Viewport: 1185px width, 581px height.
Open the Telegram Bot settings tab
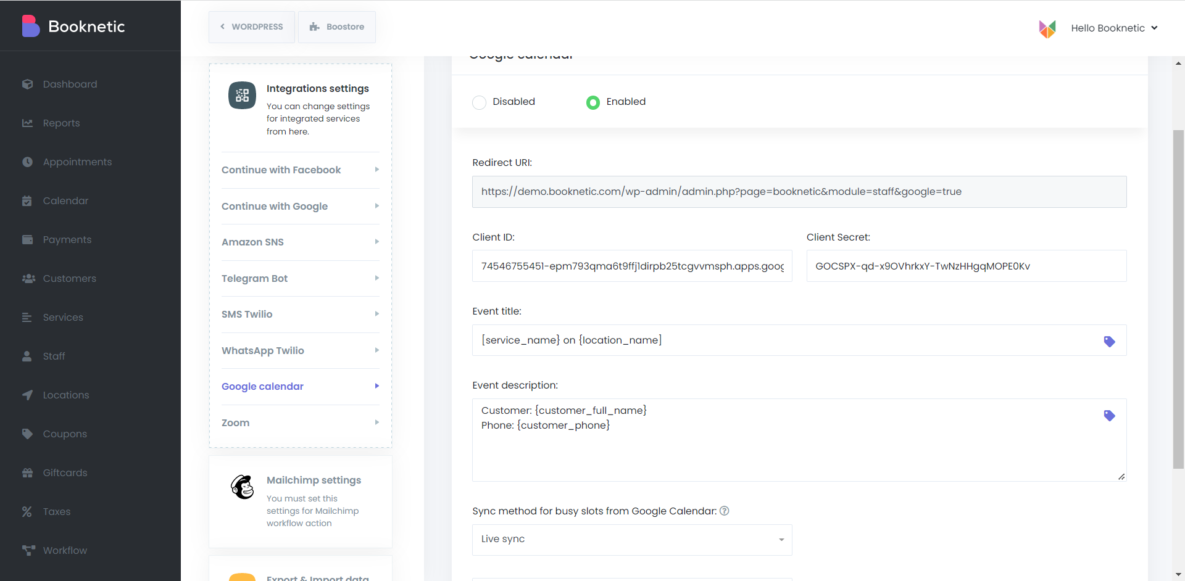pos(300,278)
